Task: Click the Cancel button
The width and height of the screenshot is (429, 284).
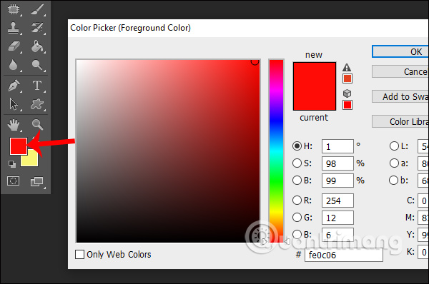Action: 400,71
